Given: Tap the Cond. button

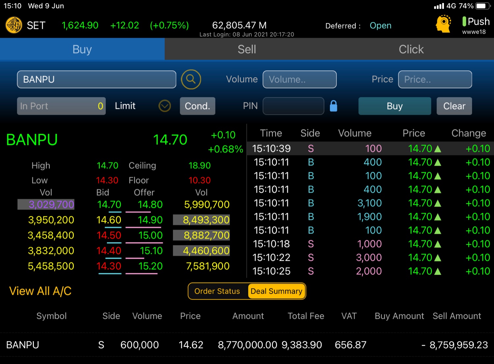Looking at the screenshot, I should pyautogui.click(x=198, y=106).
